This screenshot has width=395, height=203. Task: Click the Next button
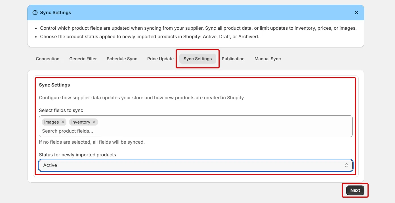pos(355,190)
